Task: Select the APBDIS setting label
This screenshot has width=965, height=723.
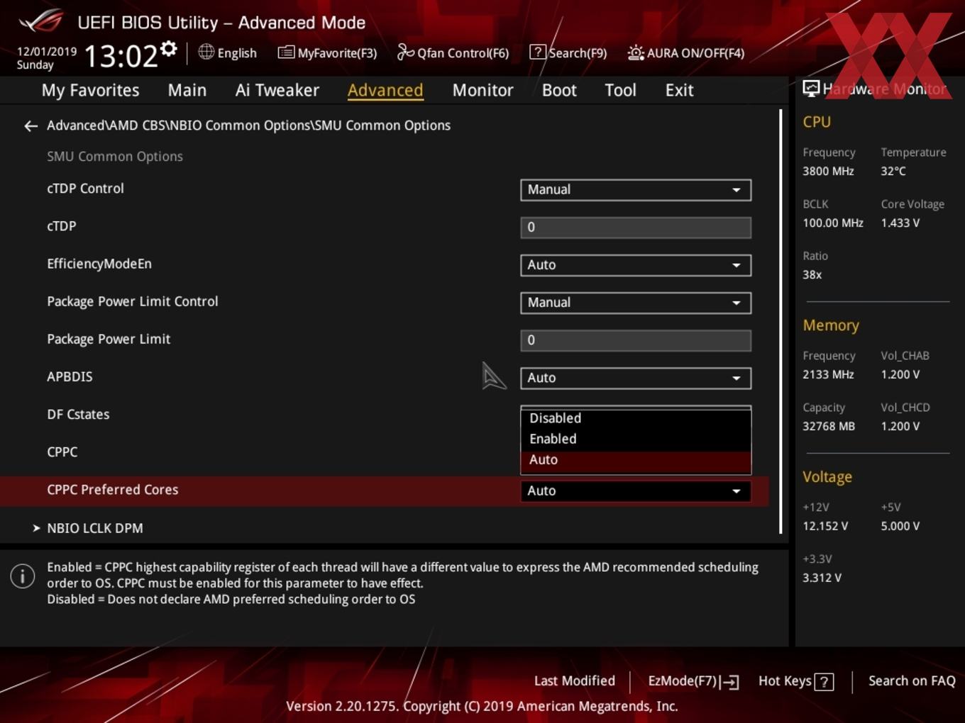Action: (70, 377)
